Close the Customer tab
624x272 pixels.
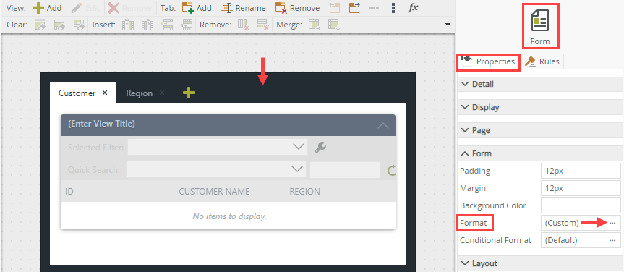tap(105, 93)
